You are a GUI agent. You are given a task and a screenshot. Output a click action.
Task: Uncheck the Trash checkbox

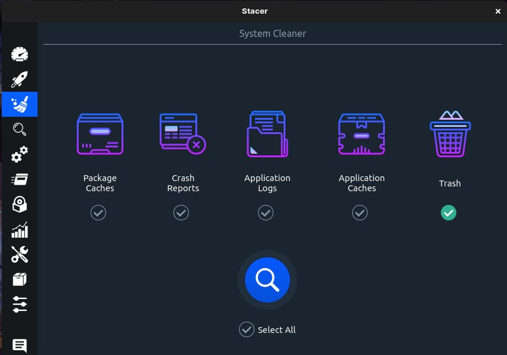[x=449, y=213]
